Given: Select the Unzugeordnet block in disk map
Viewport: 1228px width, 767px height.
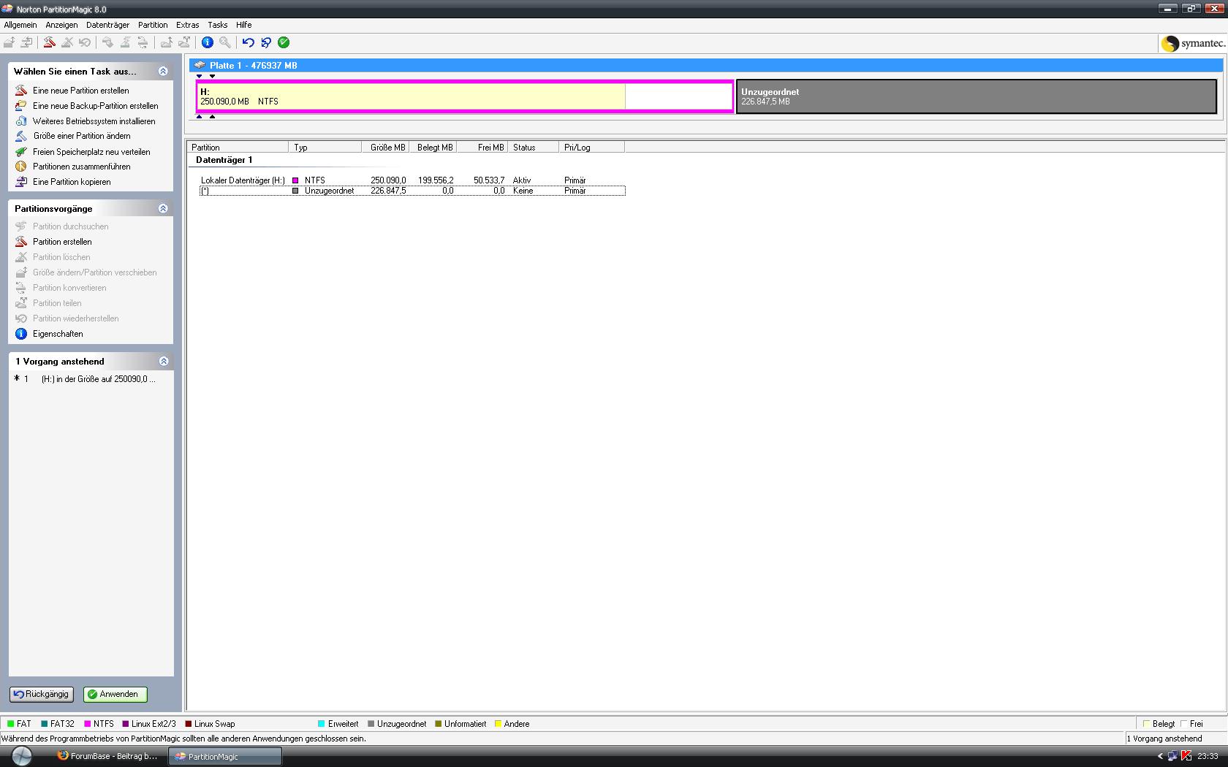Looking at the screenshot, I should click(x=977, y=96).
